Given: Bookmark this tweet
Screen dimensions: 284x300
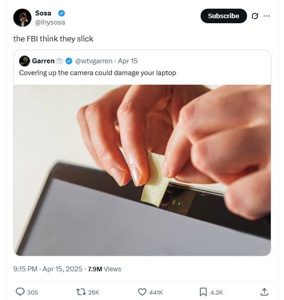Looking at the screenshot, I should point(203,292).
